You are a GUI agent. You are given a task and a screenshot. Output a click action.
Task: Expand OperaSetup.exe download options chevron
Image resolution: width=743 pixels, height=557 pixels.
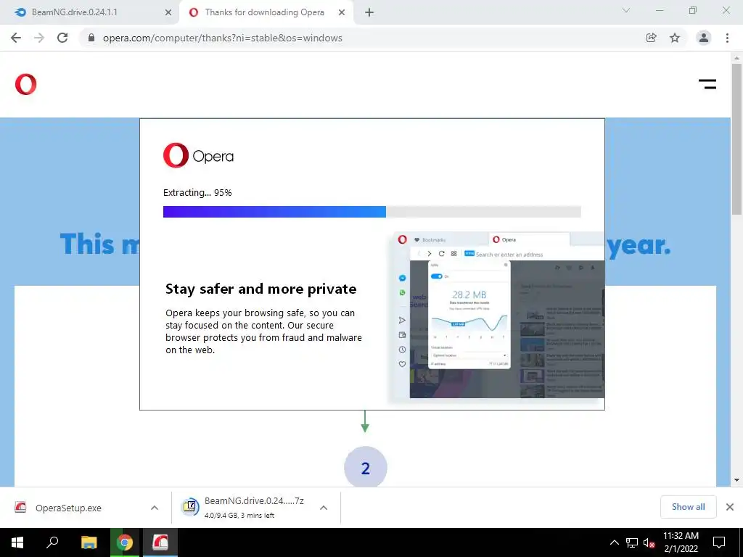[x=155, y=508]
